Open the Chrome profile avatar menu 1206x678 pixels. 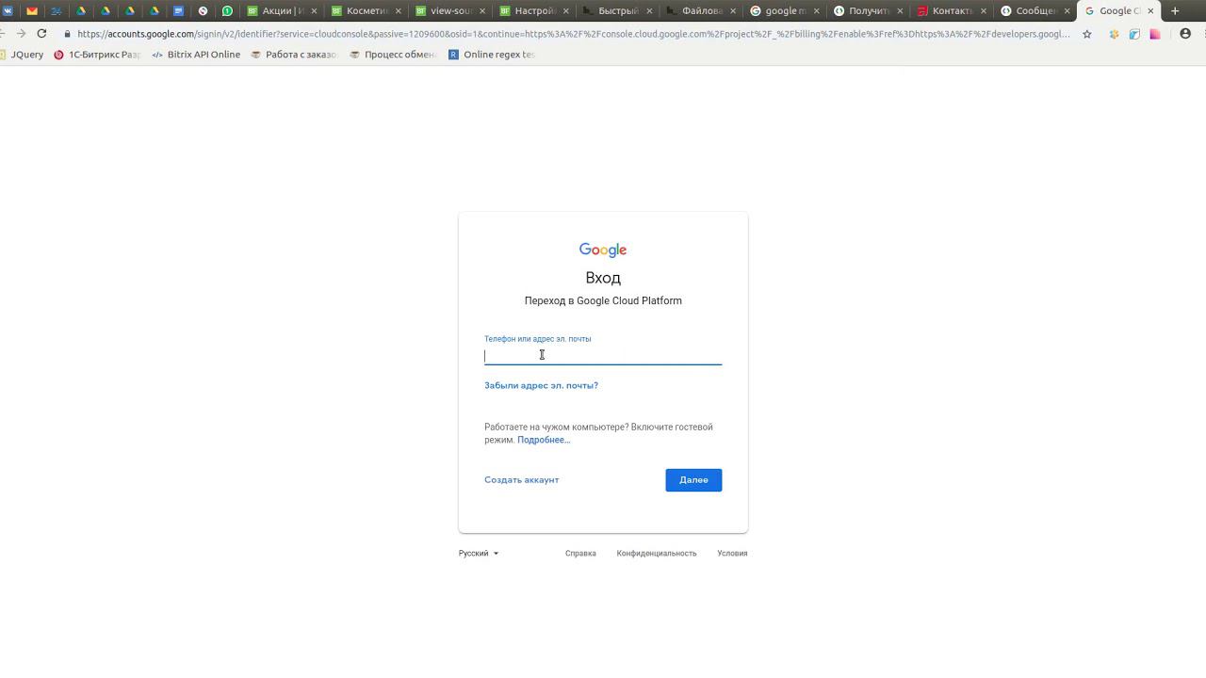pos(1185,34)
